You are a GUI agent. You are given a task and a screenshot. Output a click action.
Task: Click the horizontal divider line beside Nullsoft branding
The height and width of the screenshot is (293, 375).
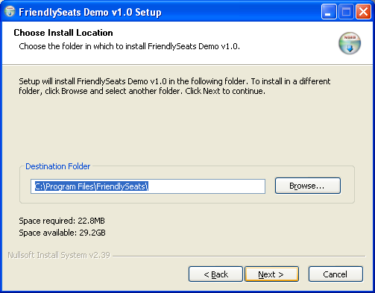coord(239,256)
